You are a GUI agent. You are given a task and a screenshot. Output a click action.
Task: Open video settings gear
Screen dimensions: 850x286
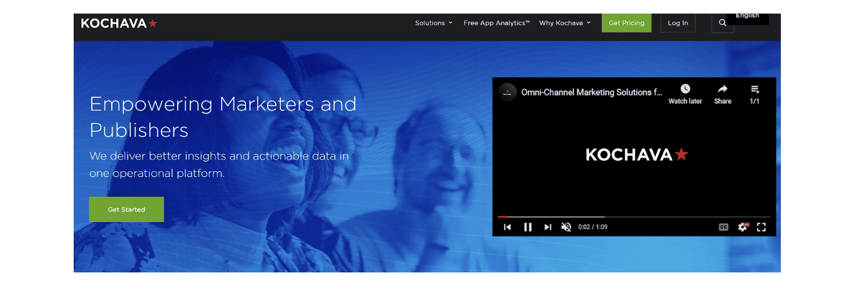point(743,227)
